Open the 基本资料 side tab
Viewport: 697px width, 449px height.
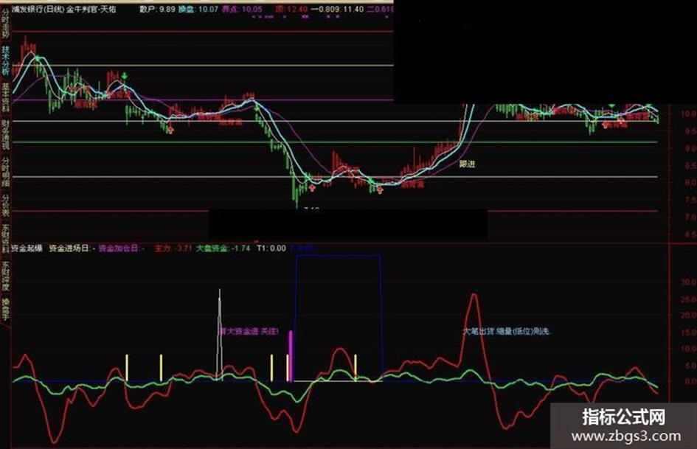point(5,97)
